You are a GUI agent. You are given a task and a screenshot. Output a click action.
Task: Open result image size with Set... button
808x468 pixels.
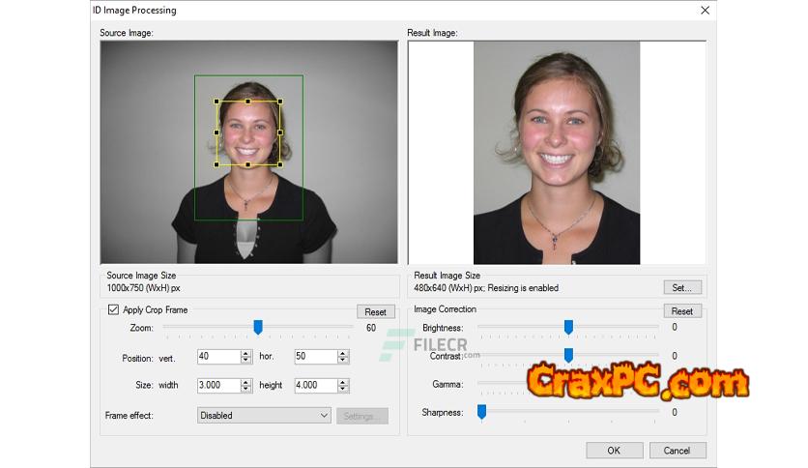click(682, 287)
